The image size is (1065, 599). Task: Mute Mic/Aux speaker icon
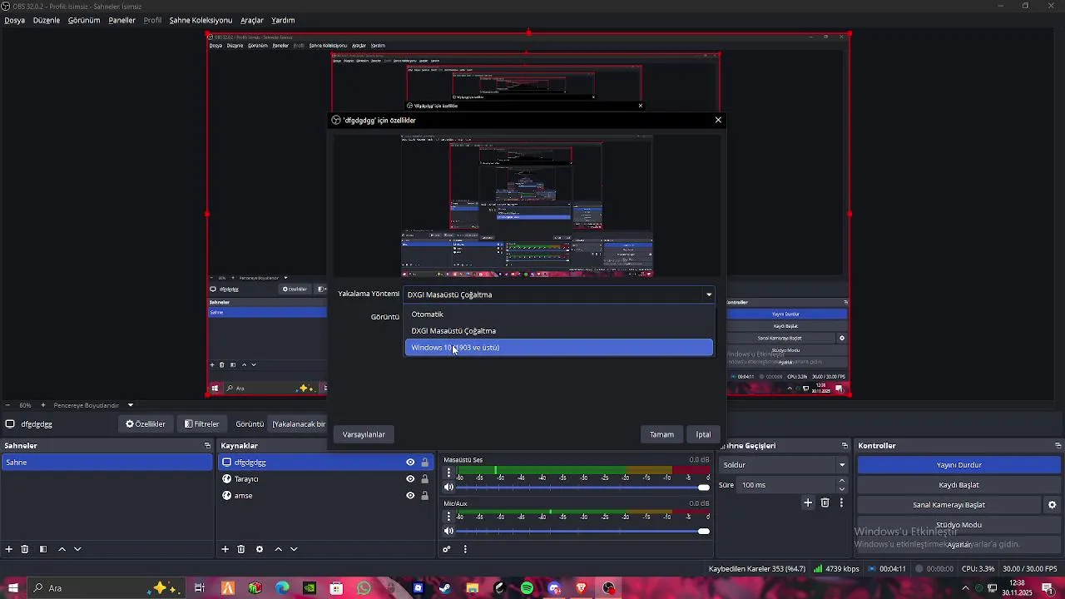coord(449,531)
